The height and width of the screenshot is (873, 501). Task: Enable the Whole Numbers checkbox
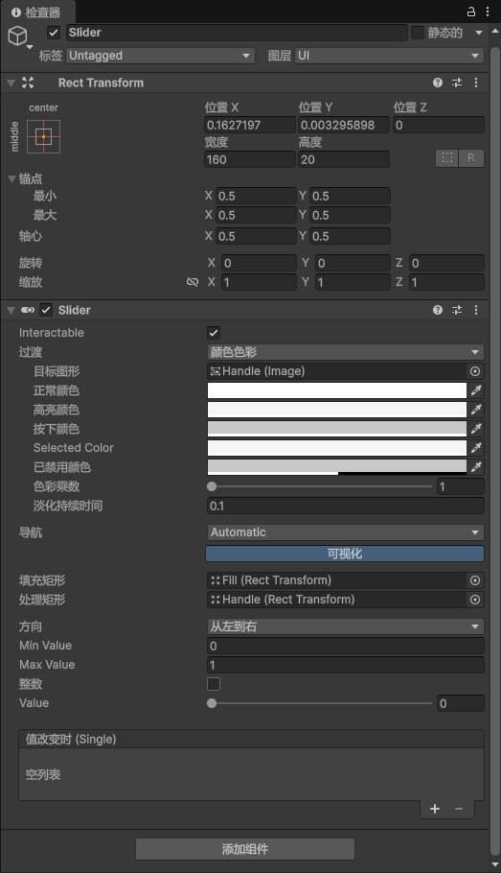pyautogui.click(x=214, y=684)
